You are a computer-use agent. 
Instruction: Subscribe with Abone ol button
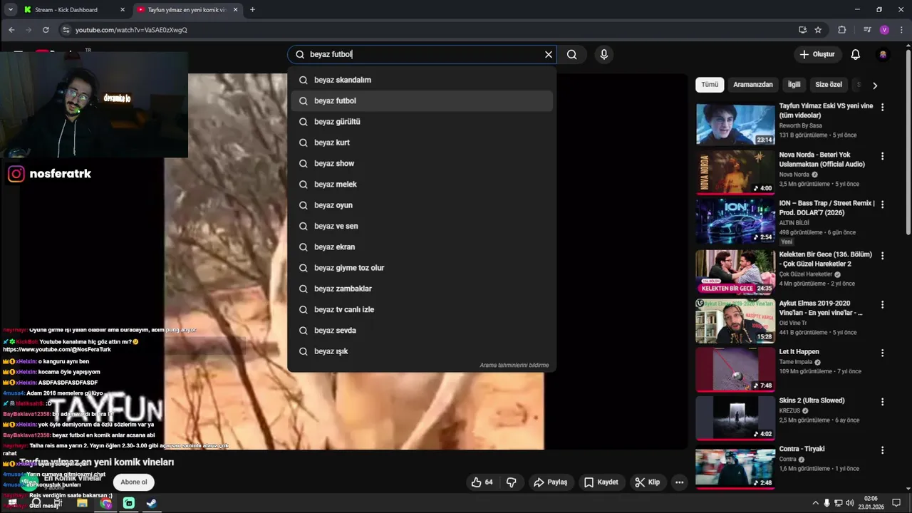[x=133, y=482]
